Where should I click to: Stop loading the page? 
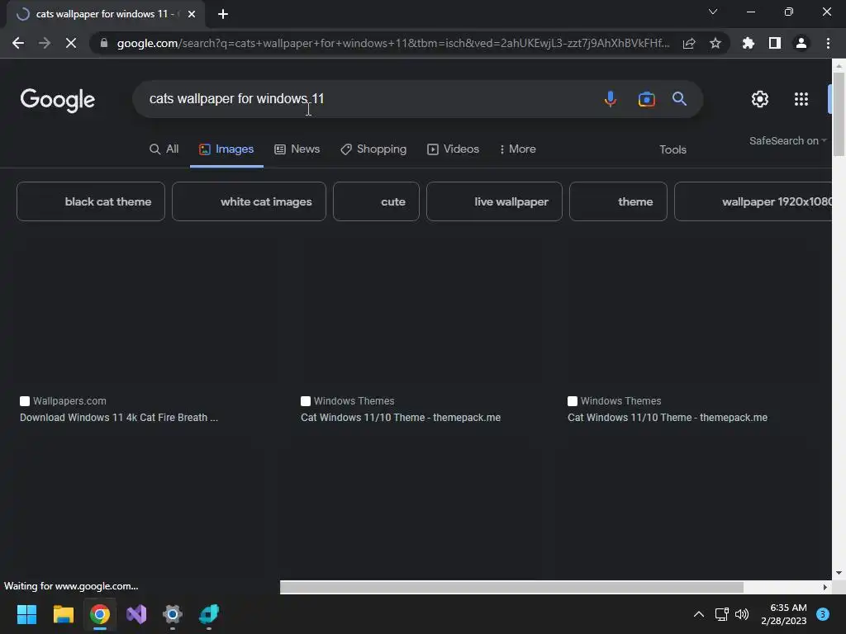coord(71,43)
